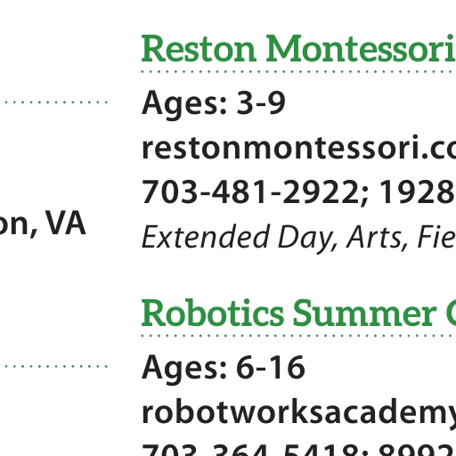
Task: Click the word "Summer" in the green heading
Action: (x=364, y=313)
